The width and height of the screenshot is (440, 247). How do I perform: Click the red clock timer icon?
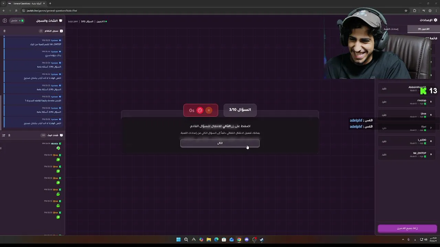[x=200, y=110]
